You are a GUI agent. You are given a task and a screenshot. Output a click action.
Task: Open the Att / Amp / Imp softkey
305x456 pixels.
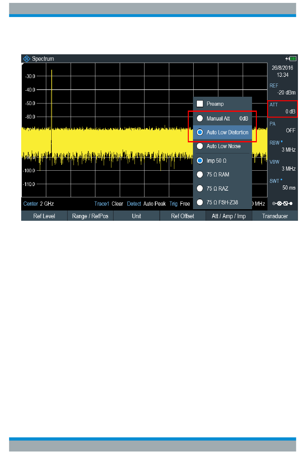coord(229,216)
